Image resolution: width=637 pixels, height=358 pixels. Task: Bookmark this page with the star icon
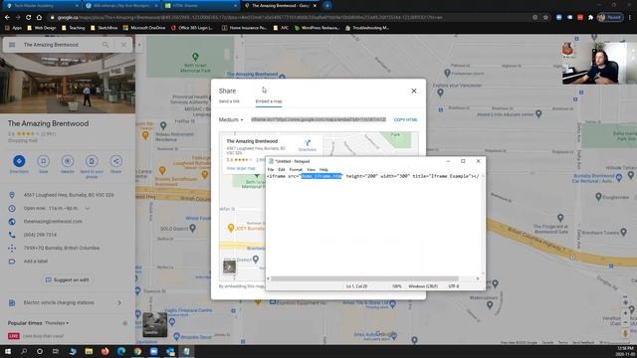[x=545, y=18]
